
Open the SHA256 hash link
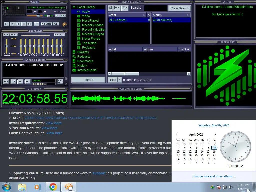[x=90, y=118]
